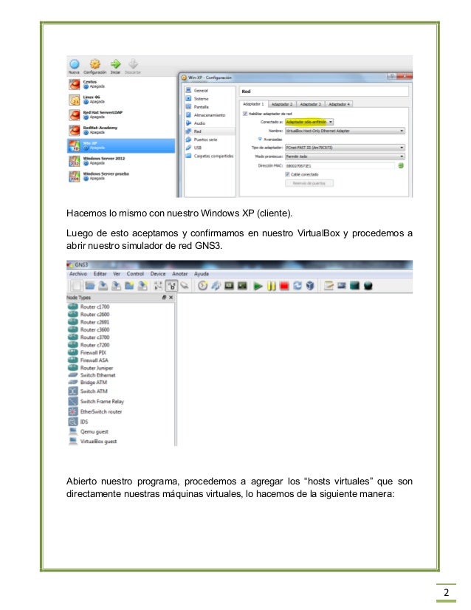This screenshot has height=610, width=471.
Task: Switch to the Adaptador 4 tab
Action: (x=339, y=104)
